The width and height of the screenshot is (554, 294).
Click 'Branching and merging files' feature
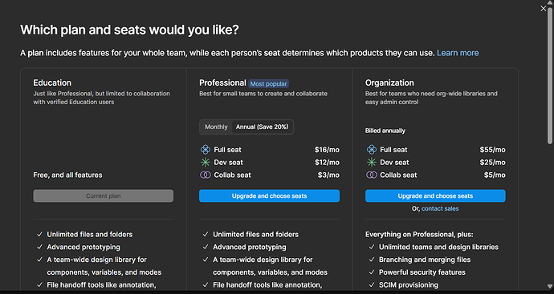(425, 260)
